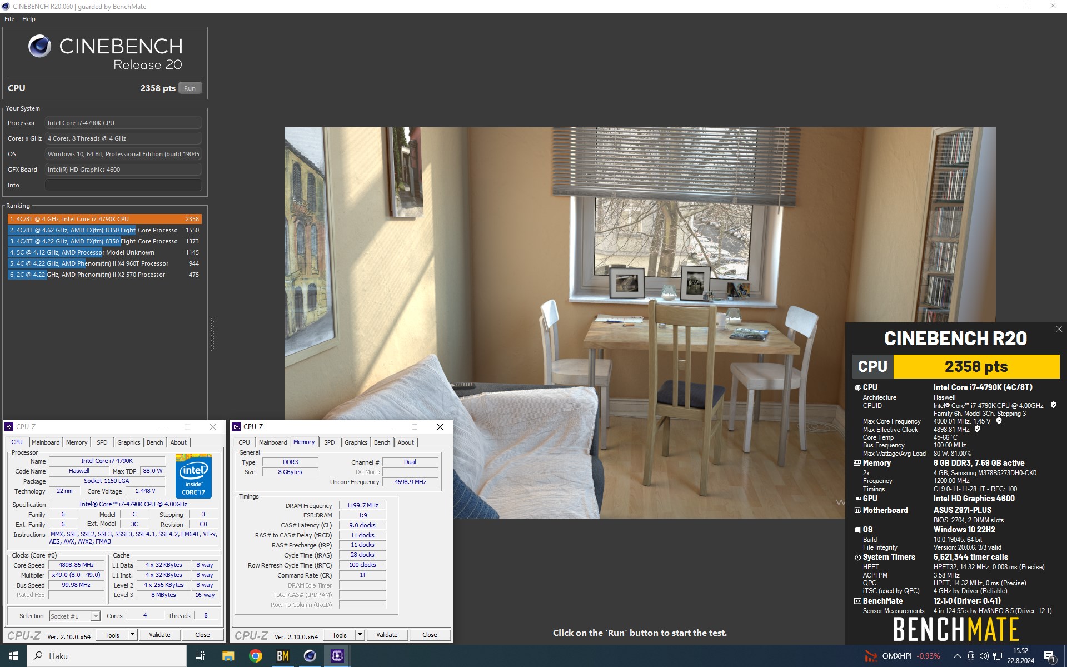This screenshot has height=667, width=1067.
Task: Open Mainboard tab in right CPU-Z window
Action: (273, 442)
